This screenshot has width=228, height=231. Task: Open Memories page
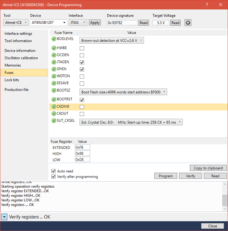pos(13,65)
